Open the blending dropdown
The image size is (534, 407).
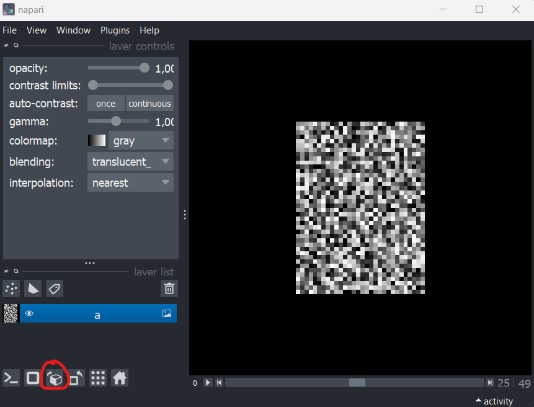tap(130, 161)
